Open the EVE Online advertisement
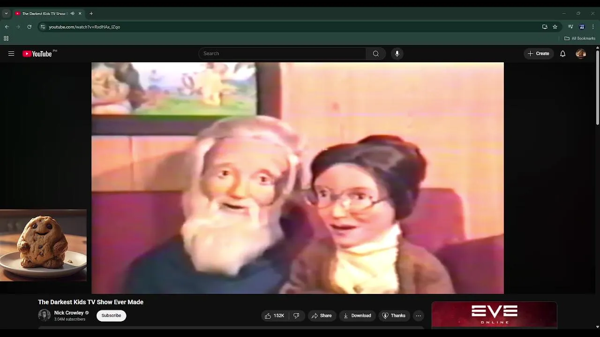Viewport: 600px width, 337px height. (x=494, y=315)
